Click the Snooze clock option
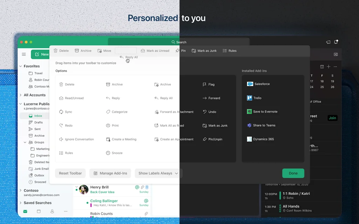 click(x=114, y=153)
